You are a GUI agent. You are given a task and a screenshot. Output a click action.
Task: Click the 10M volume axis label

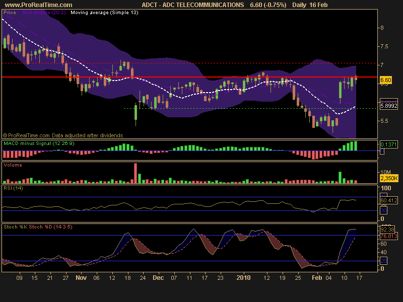coord(385,172)
